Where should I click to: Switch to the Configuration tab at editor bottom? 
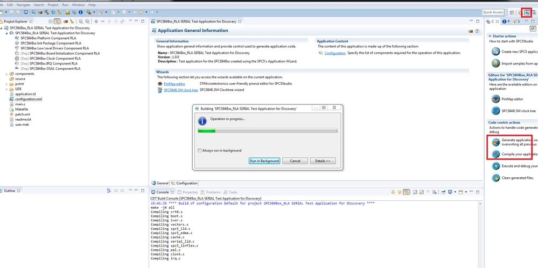tap(185, 183)
